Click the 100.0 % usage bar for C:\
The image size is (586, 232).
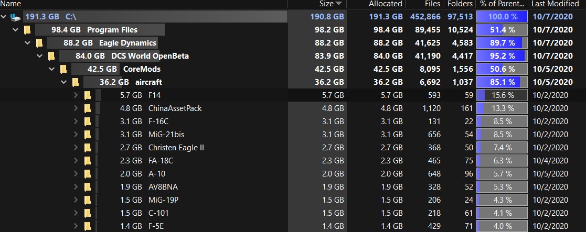tap(502, 17)
